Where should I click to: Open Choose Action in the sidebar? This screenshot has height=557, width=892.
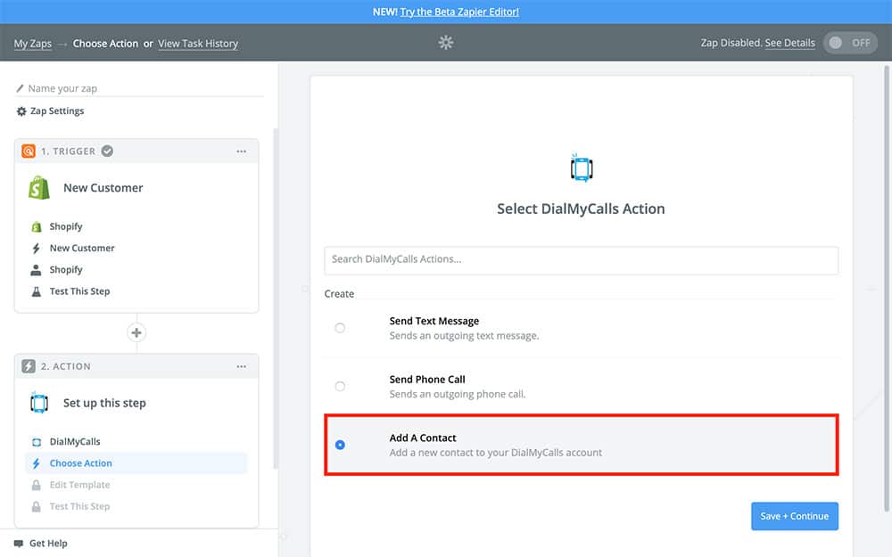click(81, 463)
